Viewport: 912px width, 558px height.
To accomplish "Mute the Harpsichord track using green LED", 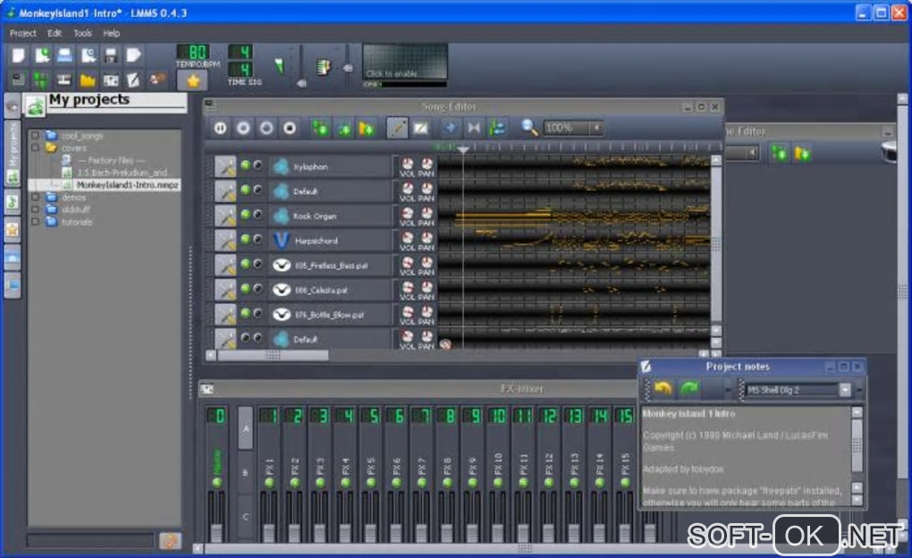I will point(245,240).
